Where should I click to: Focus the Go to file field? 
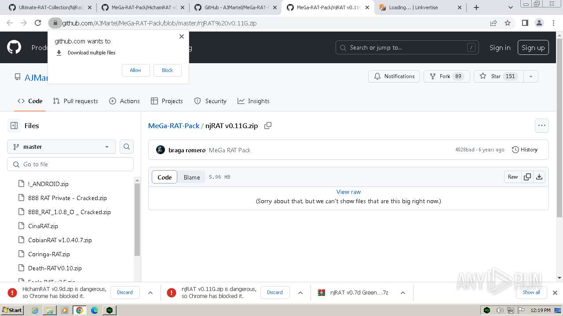[70, 164]
